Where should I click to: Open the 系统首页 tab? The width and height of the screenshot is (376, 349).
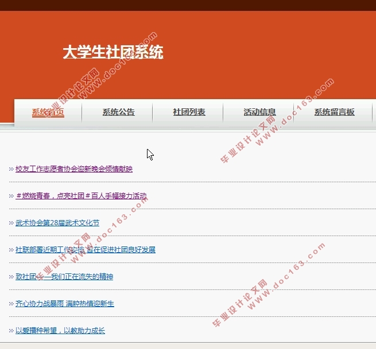48,112
